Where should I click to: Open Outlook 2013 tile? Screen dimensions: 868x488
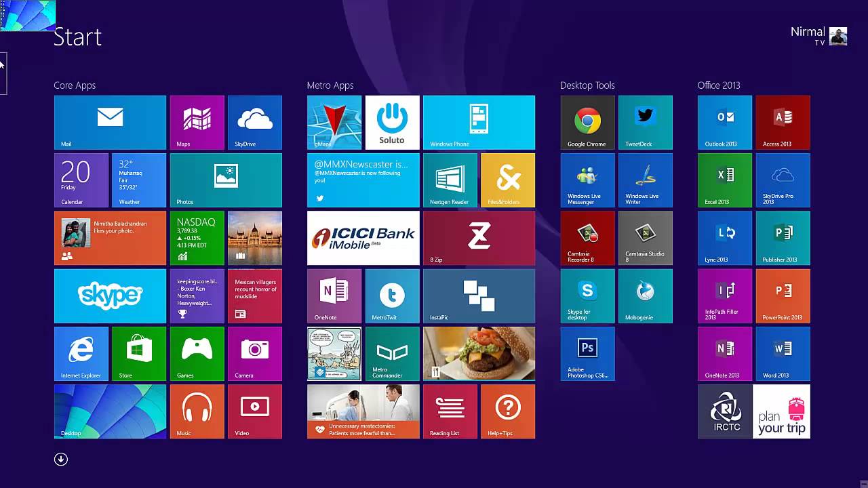tap(725, 123)
